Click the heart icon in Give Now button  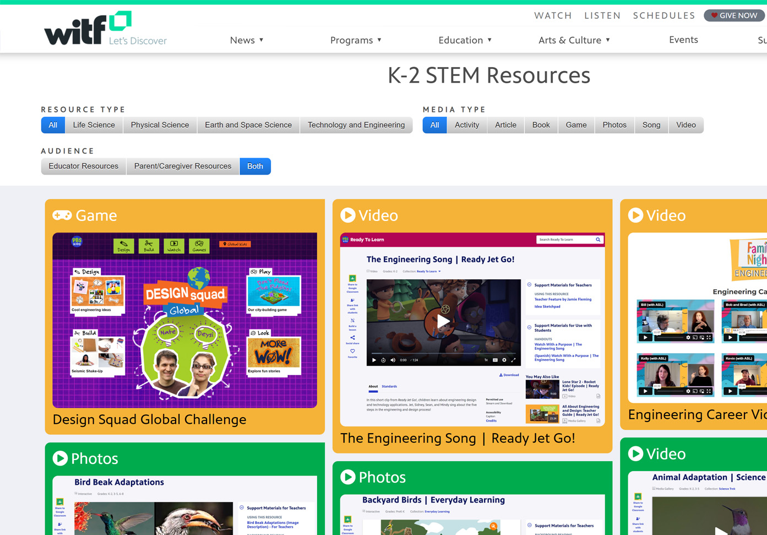[714, 15]
